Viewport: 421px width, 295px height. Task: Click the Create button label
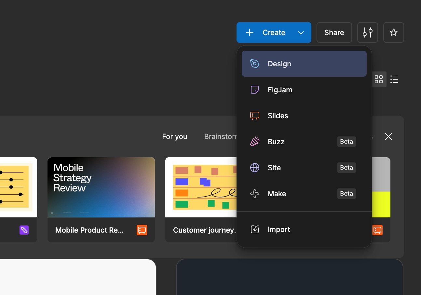[274, 32]
